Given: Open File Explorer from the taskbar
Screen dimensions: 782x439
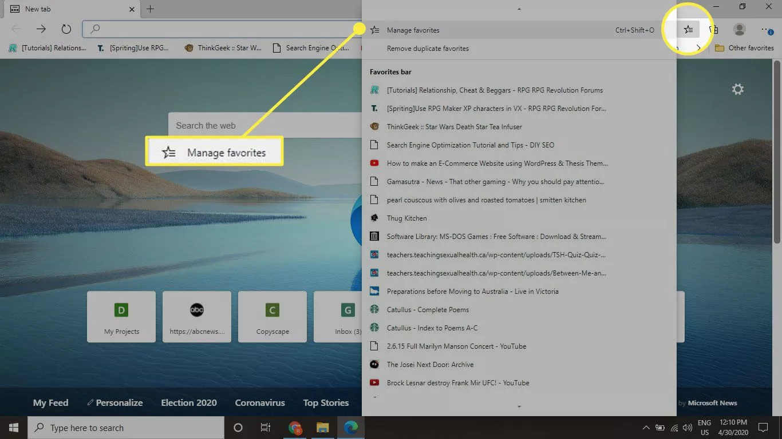Looking at the screenshot, I should coord(323,428).
